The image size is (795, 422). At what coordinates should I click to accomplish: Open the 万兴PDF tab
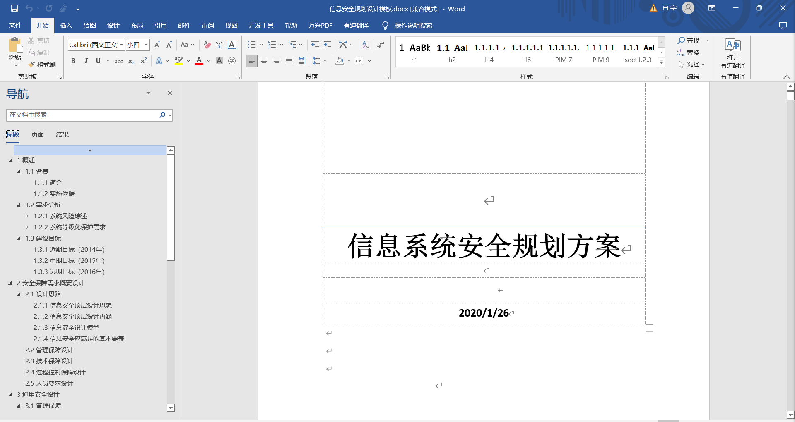click(x=320, y=26)
